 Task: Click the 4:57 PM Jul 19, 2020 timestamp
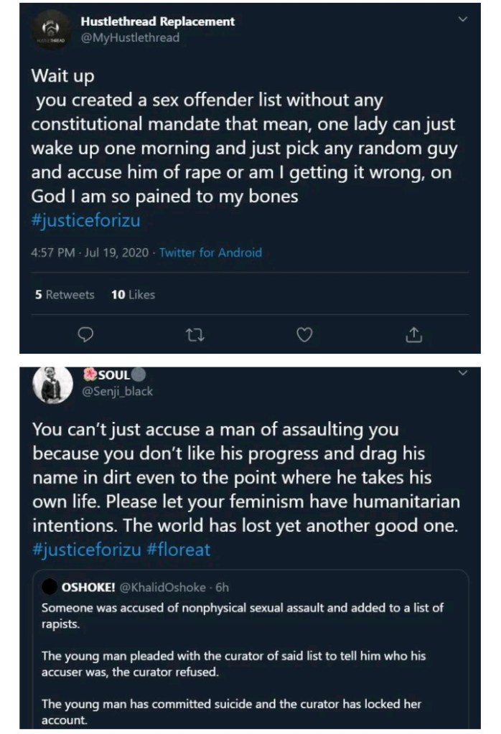point(90,253)
